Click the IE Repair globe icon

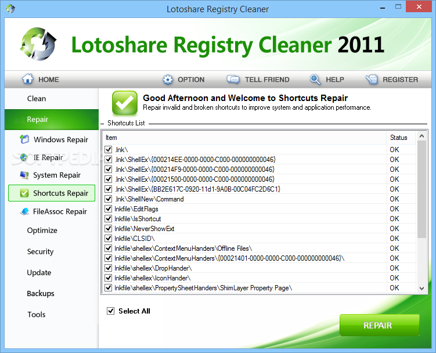24,157
